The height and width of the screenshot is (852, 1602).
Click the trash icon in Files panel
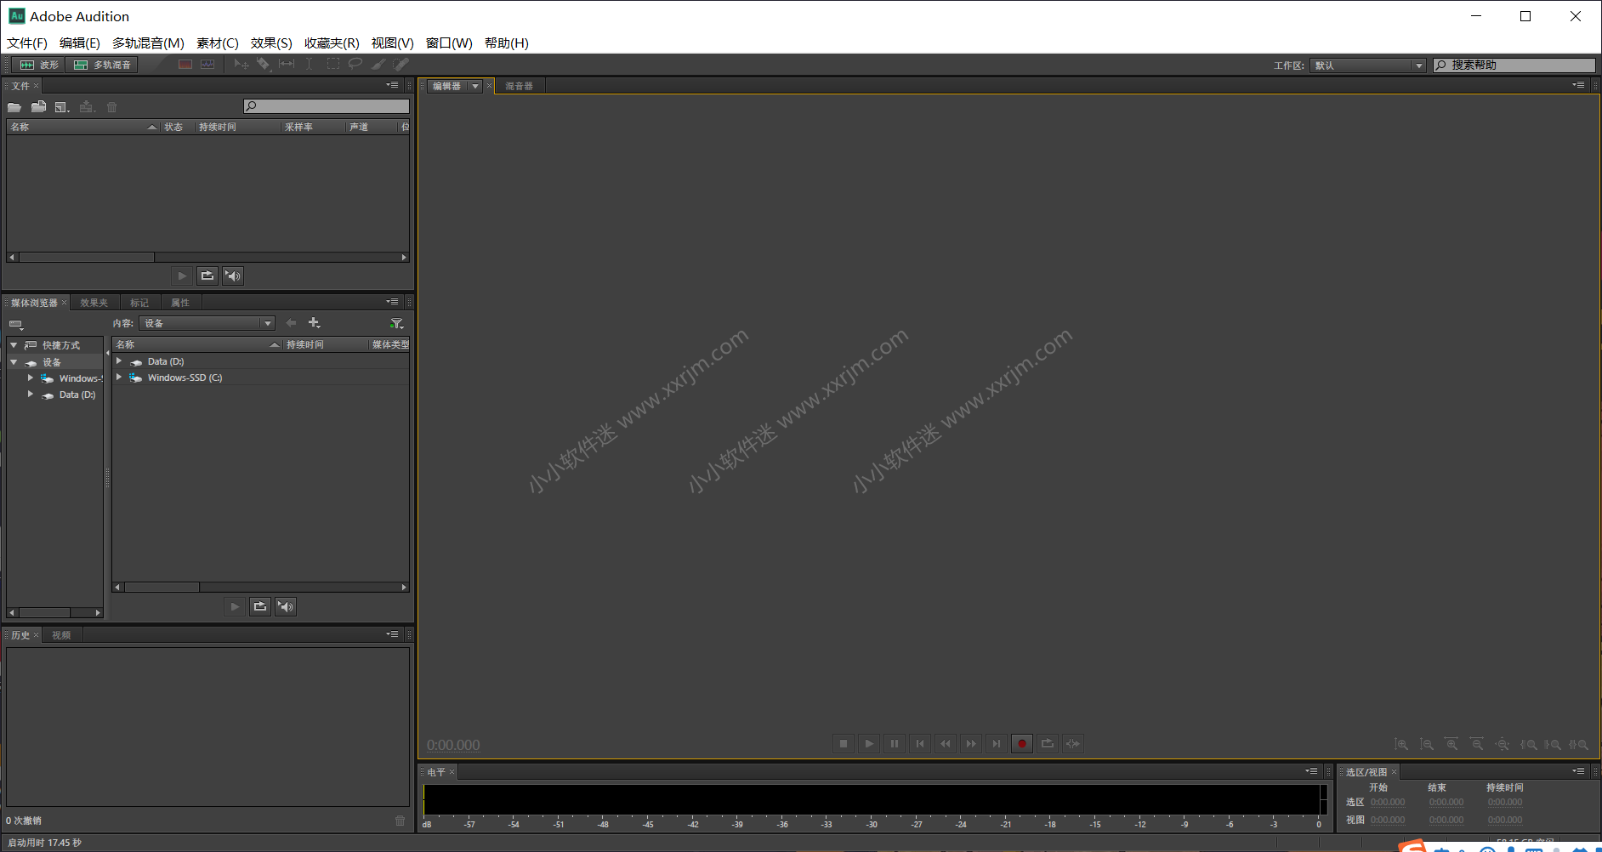tap(111, 107)
